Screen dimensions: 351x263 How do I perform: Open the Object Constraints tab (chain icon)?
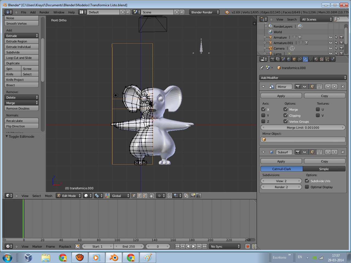point(300,59)
